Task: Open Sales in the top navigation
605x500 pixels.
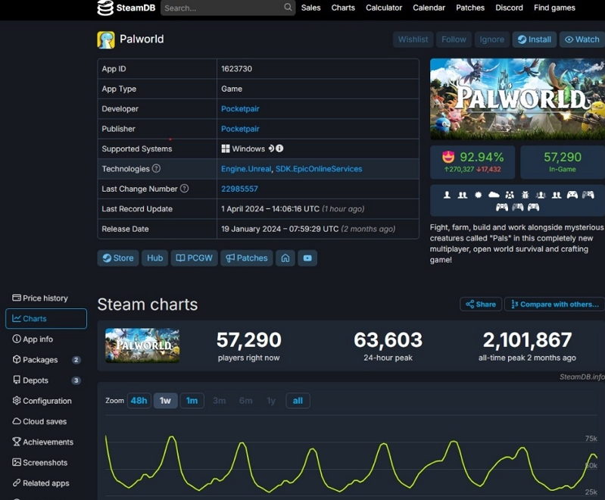Action: coord(311,8)
